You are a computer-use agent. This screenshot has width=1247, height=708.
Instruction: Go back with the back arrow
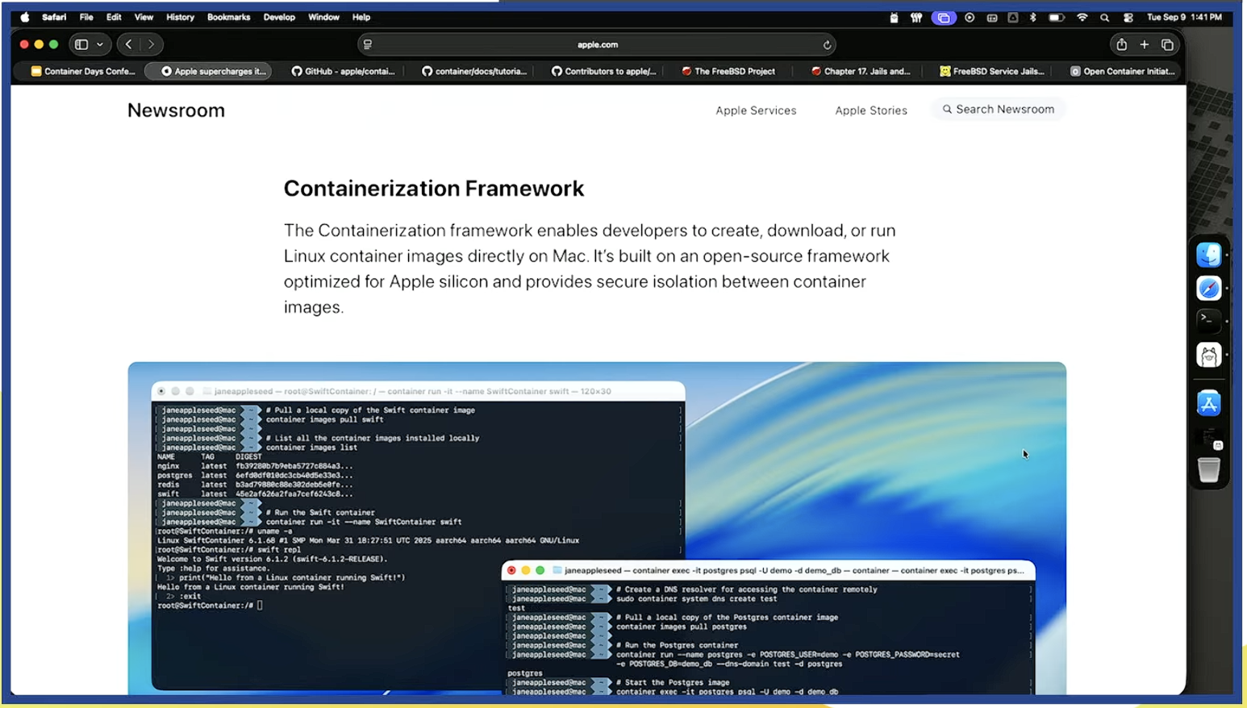coord(129,44)
